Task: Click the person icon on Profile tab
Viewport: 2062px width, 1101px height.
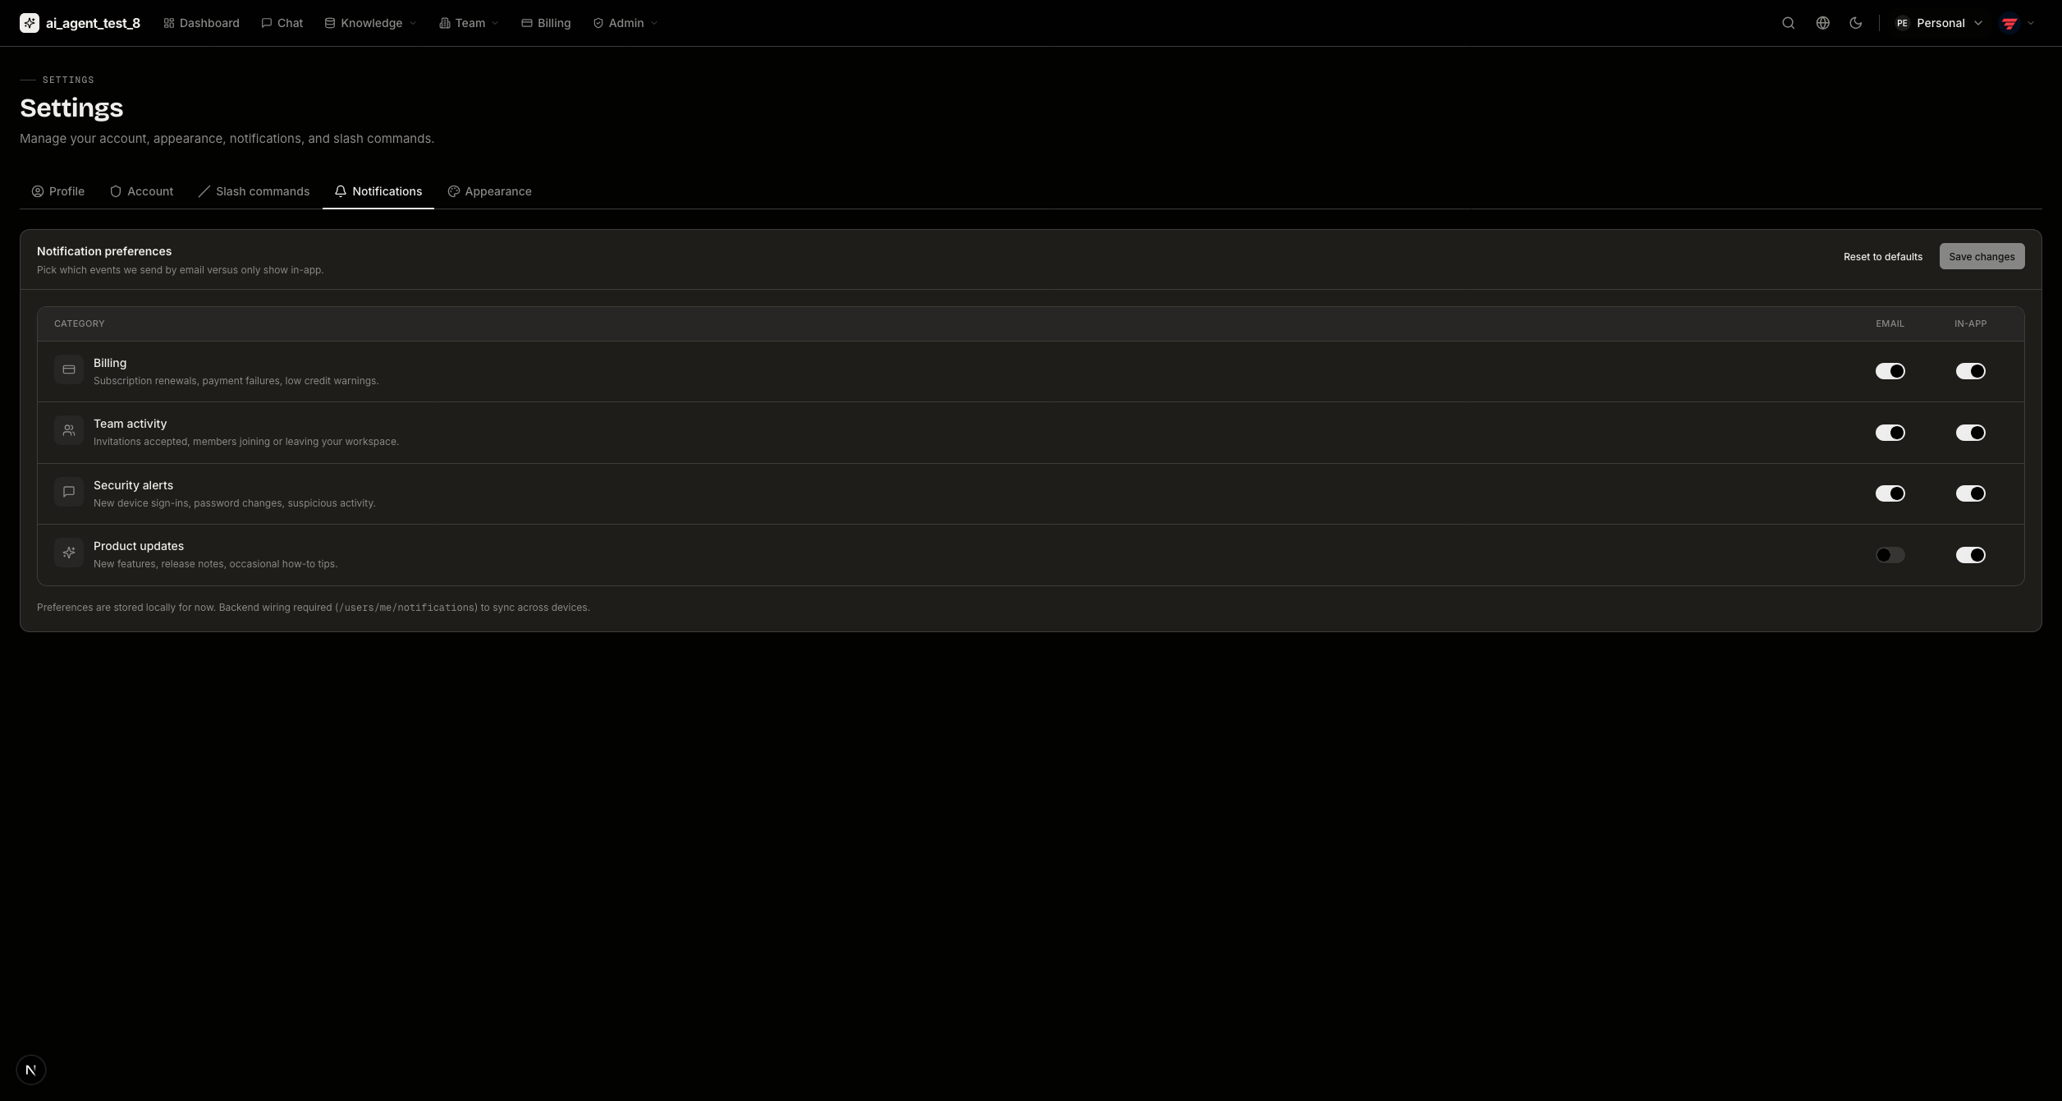Action: [38, 191]
